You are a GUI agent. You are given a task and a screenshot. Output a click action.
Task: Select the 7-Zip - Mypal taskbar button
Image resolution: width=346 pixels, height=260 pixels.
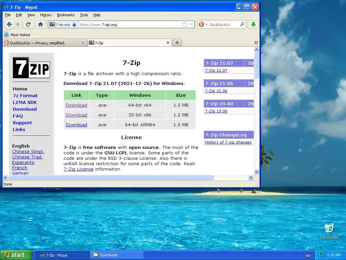click(63, 255)
